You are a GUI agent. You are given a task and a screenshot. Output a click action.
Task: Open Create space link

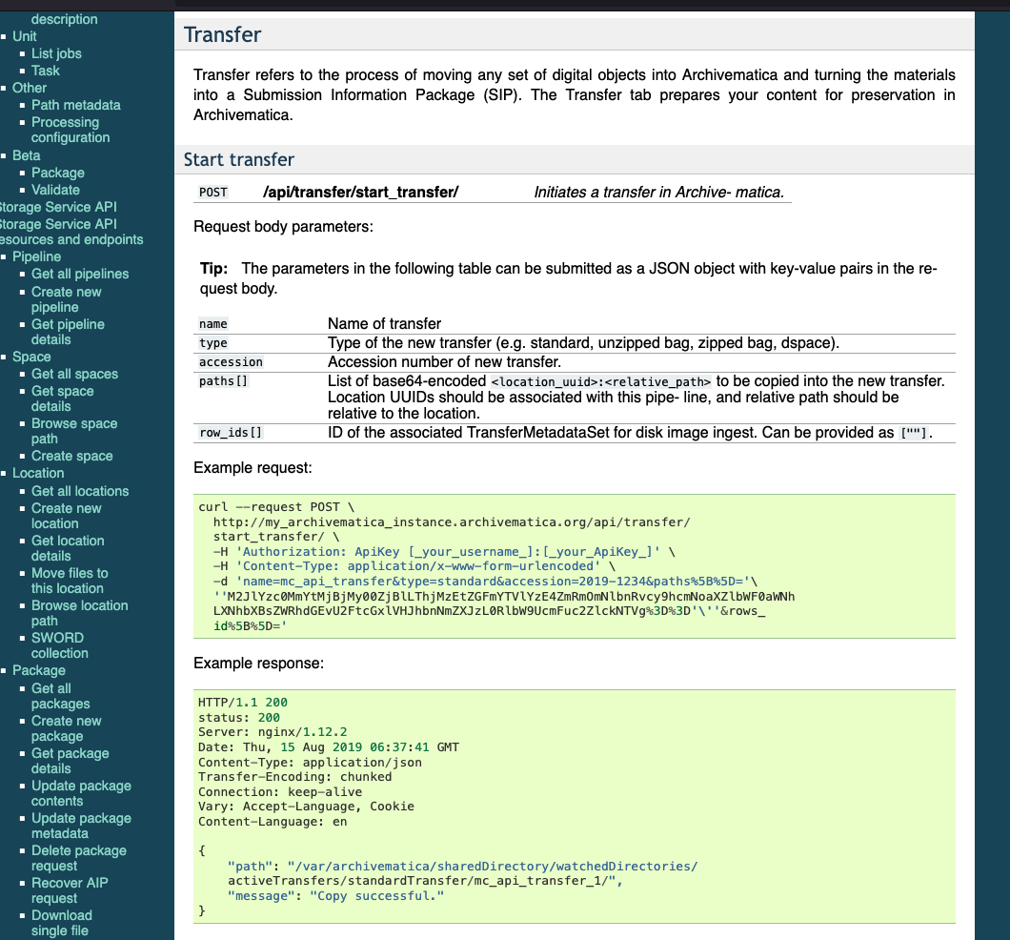coord(72,456)
